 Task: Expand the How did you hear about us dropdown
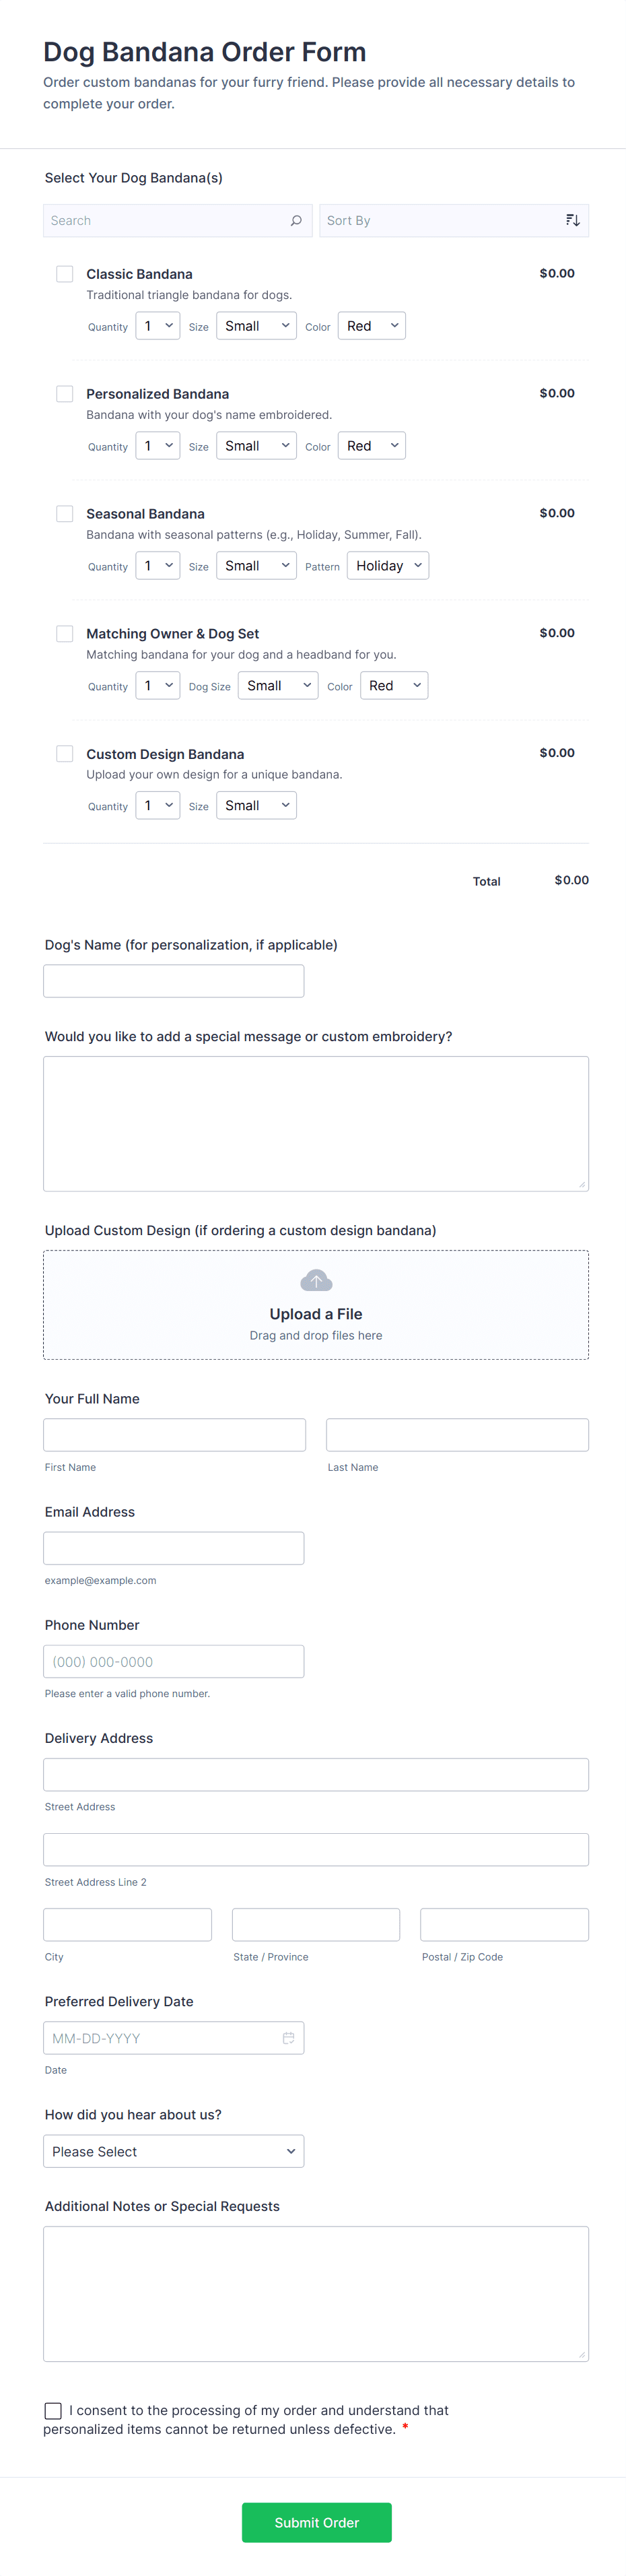click(x=173, y=2151)
